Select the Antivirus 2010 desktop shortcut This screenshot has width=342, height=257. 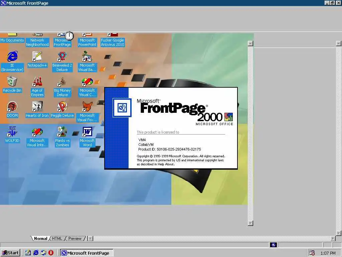pyautogui.click(x=112, y=40)
